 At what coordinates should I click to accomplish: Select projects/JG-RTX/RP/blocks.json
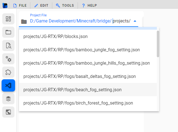pos(88,36)
